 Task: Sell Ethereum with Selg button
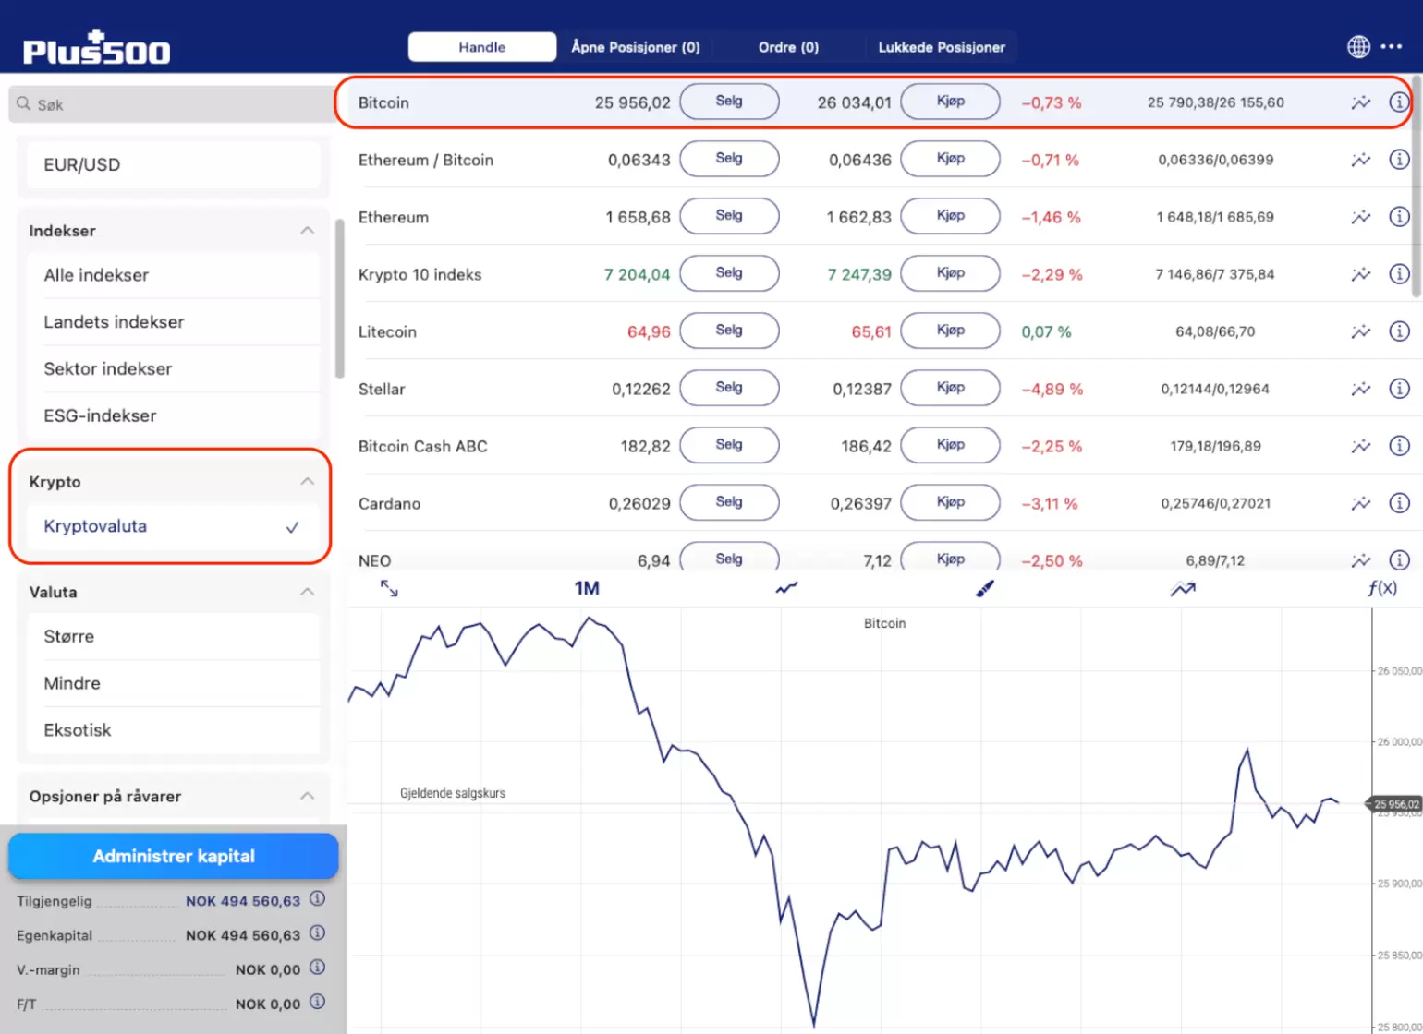click(x=729, y=216)
